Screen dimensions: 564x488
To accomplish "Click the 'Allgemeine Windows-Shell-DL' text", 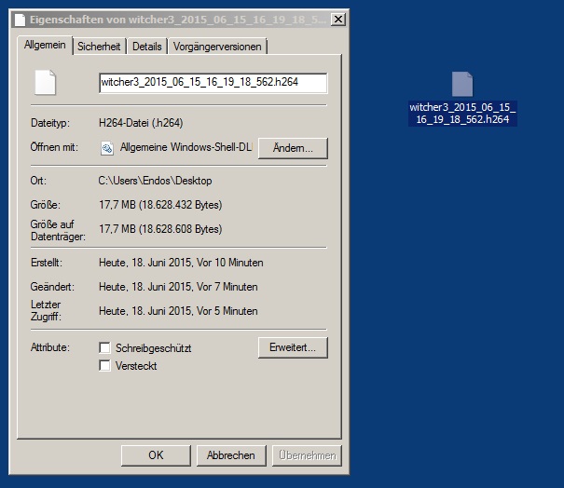I will [186, 147].
